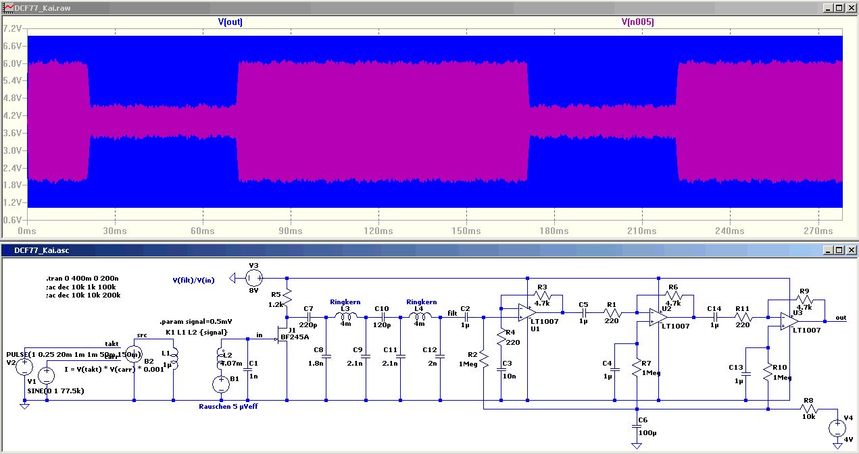859x454 pixels.
Task: Click the U1 LT1007 op-amp symbol
Action: point(526,312)
